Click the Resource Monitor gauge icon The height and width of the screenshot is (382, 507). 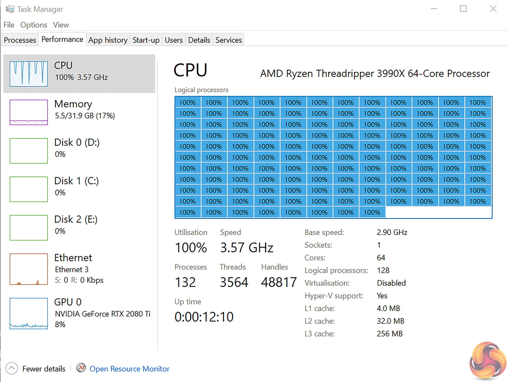(x=81, y=368)
